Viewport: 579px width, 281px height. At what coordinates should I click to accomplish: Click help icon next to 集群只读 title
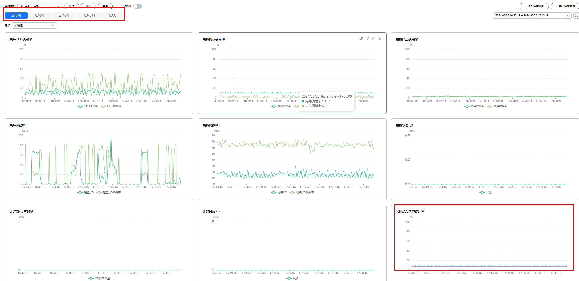pyautogui.click(x=218, y=211)
